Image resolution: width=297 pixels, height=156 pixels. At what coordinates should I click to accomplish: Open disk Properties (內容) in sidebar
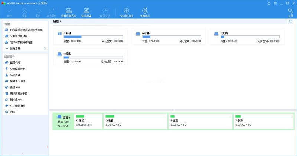(x=10, y=112)
